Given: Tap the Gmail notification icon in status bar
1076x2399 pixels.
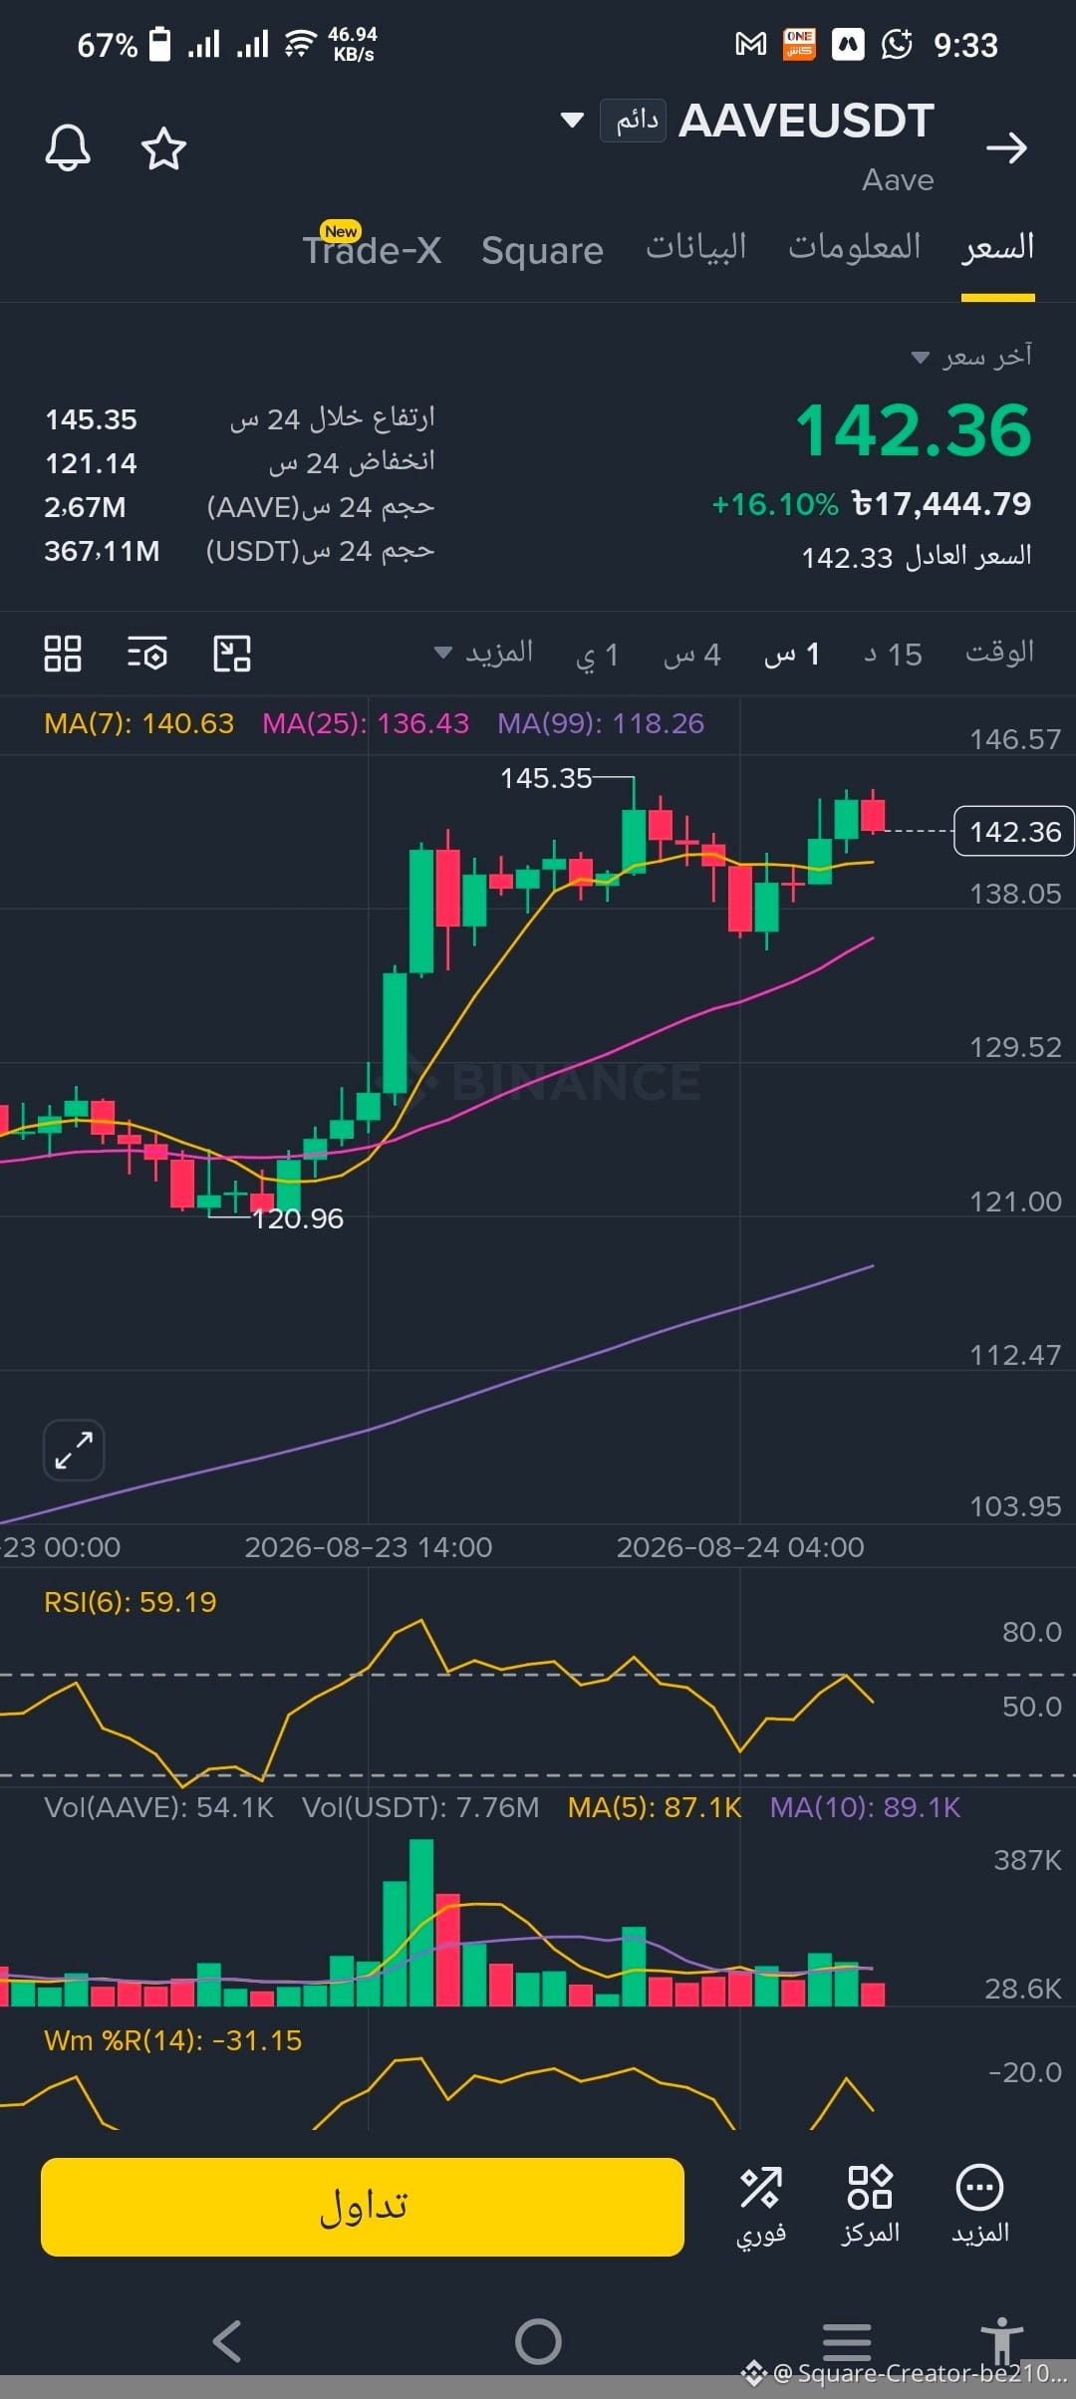Looking at the screenshot, I should click(x=750, y=44).
